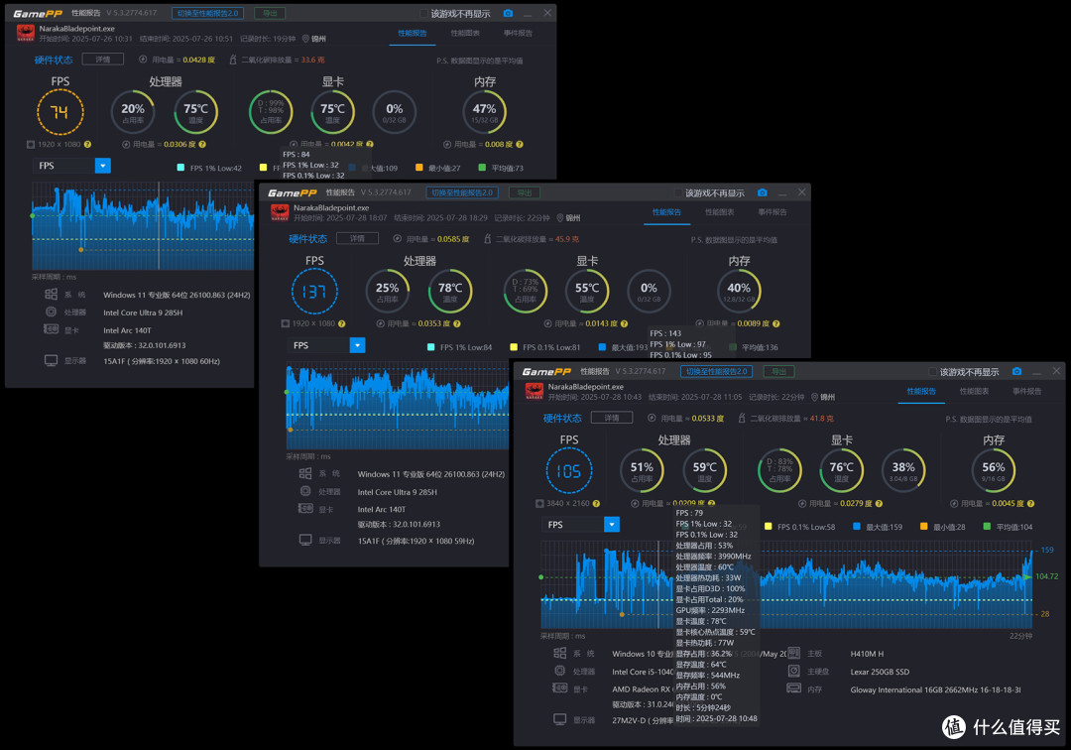Switch to 性能图表 tab in the 18:07 report
Screen dimensions: 1071x750
[719, 212]
